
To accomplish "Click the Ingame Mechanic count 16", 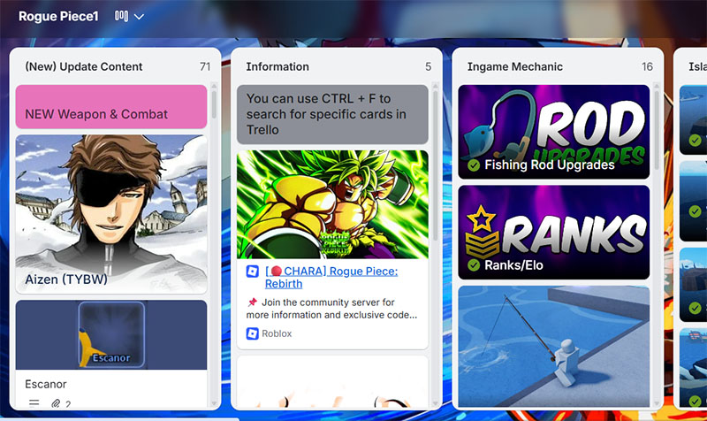I will pyautogui.click(x=647, y=67).
